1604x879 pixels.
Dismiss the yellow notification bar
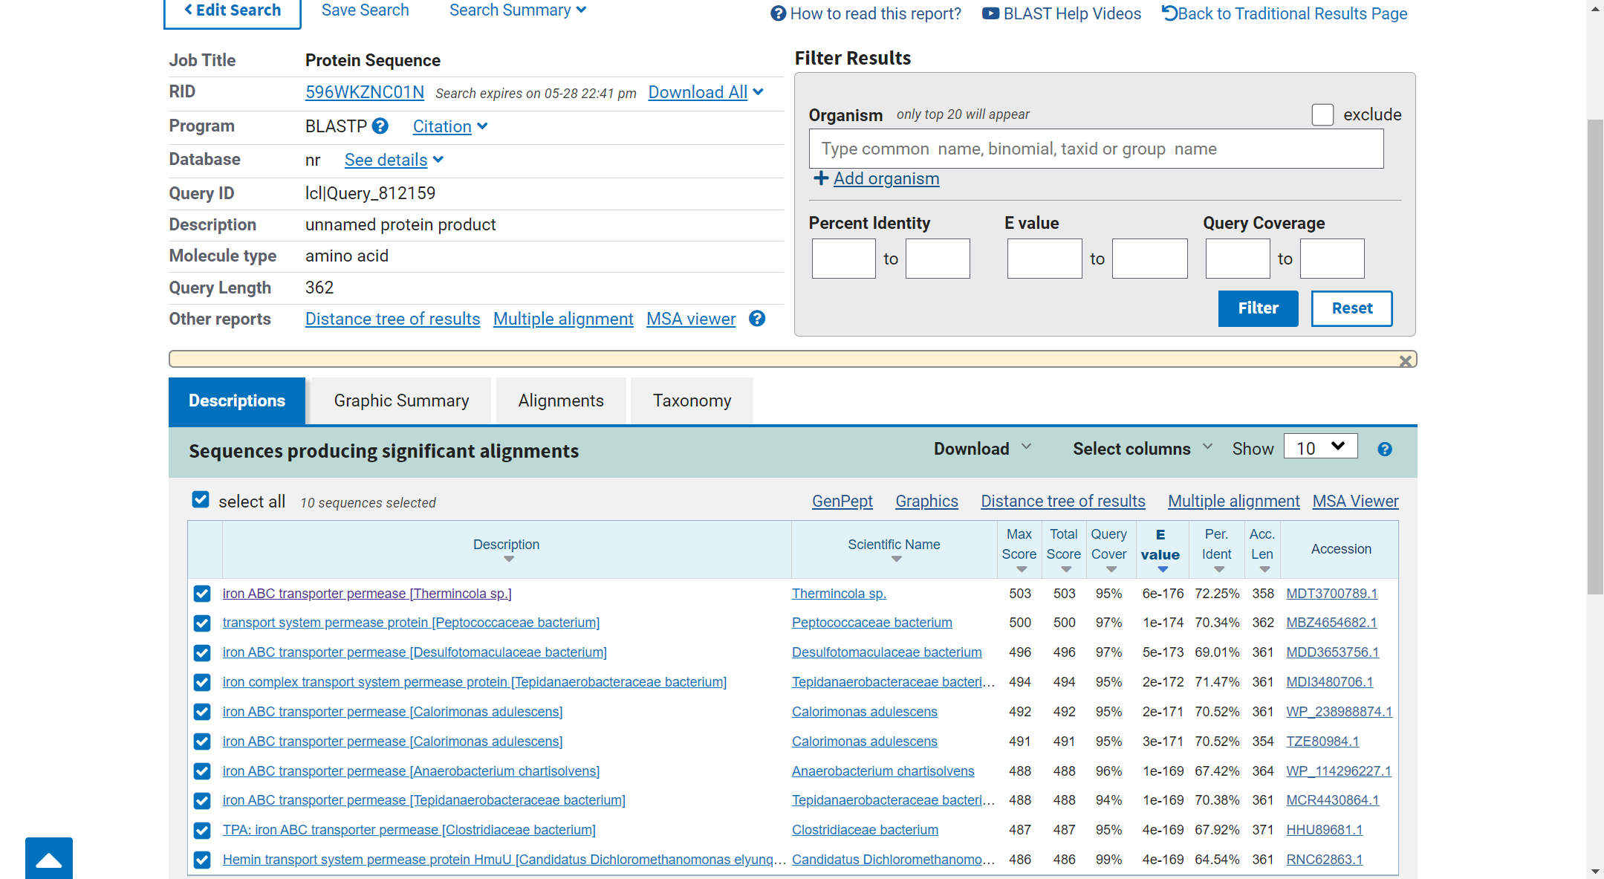[1406, 361]
